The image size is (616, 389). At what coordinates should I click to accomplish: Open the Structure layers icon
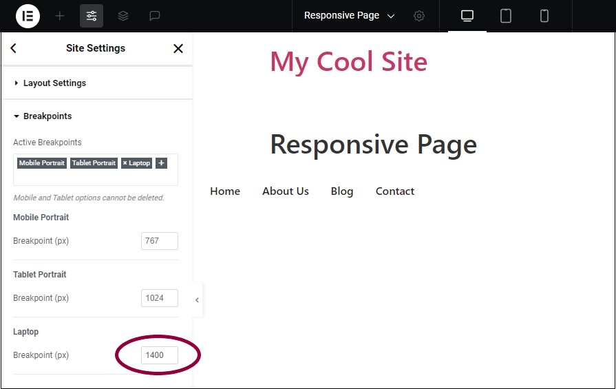pyautogui.click(x=123, y=16)
